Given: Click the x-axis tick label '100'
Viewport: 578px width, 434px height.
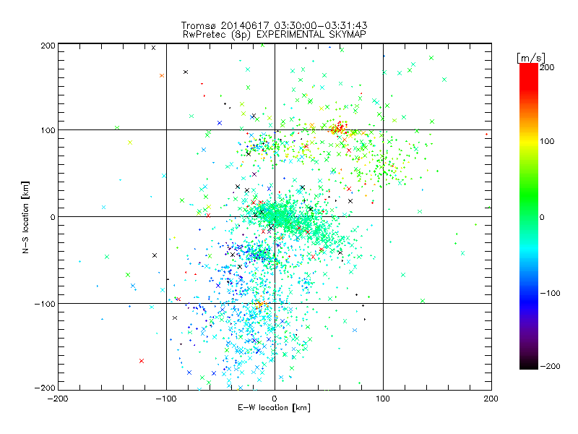Looking at the screenshot, I should (x=383, y=399).
